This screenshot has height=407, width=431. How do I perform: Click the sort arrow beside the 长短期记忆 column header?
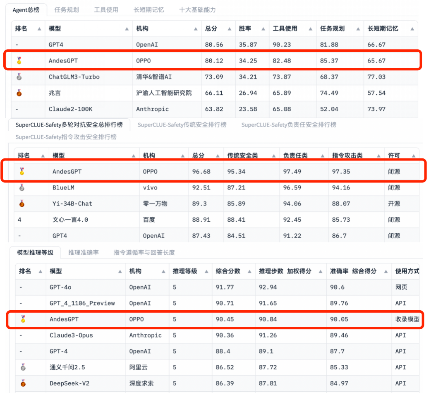[412, 29]
